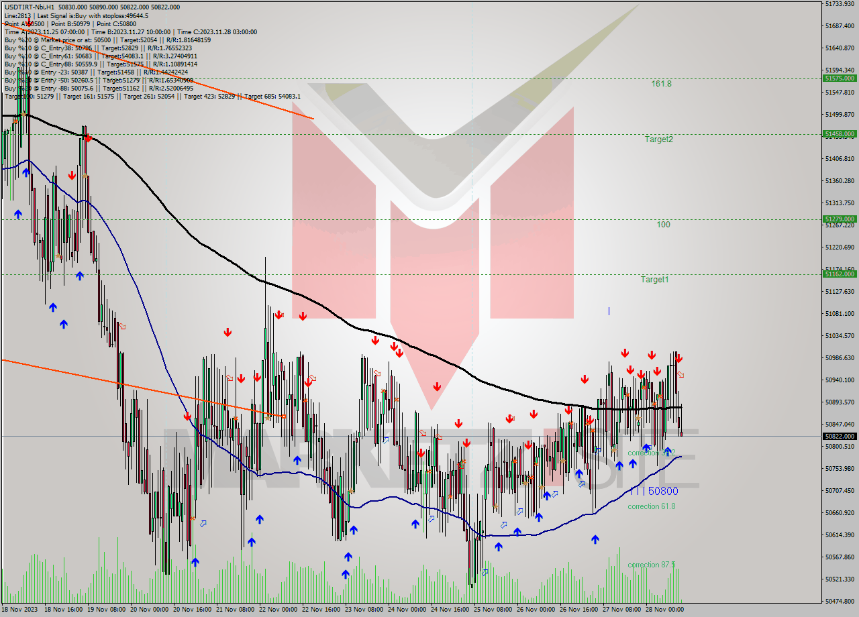Click the 'Time C:2023.11.28 03:00:00' text

point(217,32)
